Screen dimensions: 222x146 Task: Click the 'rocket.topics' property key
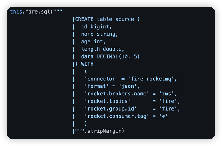click(x=107, y=101)
